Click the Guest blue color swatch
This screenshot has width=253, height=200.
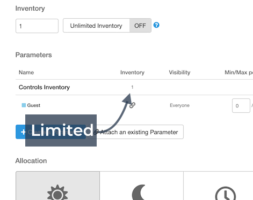24,105
